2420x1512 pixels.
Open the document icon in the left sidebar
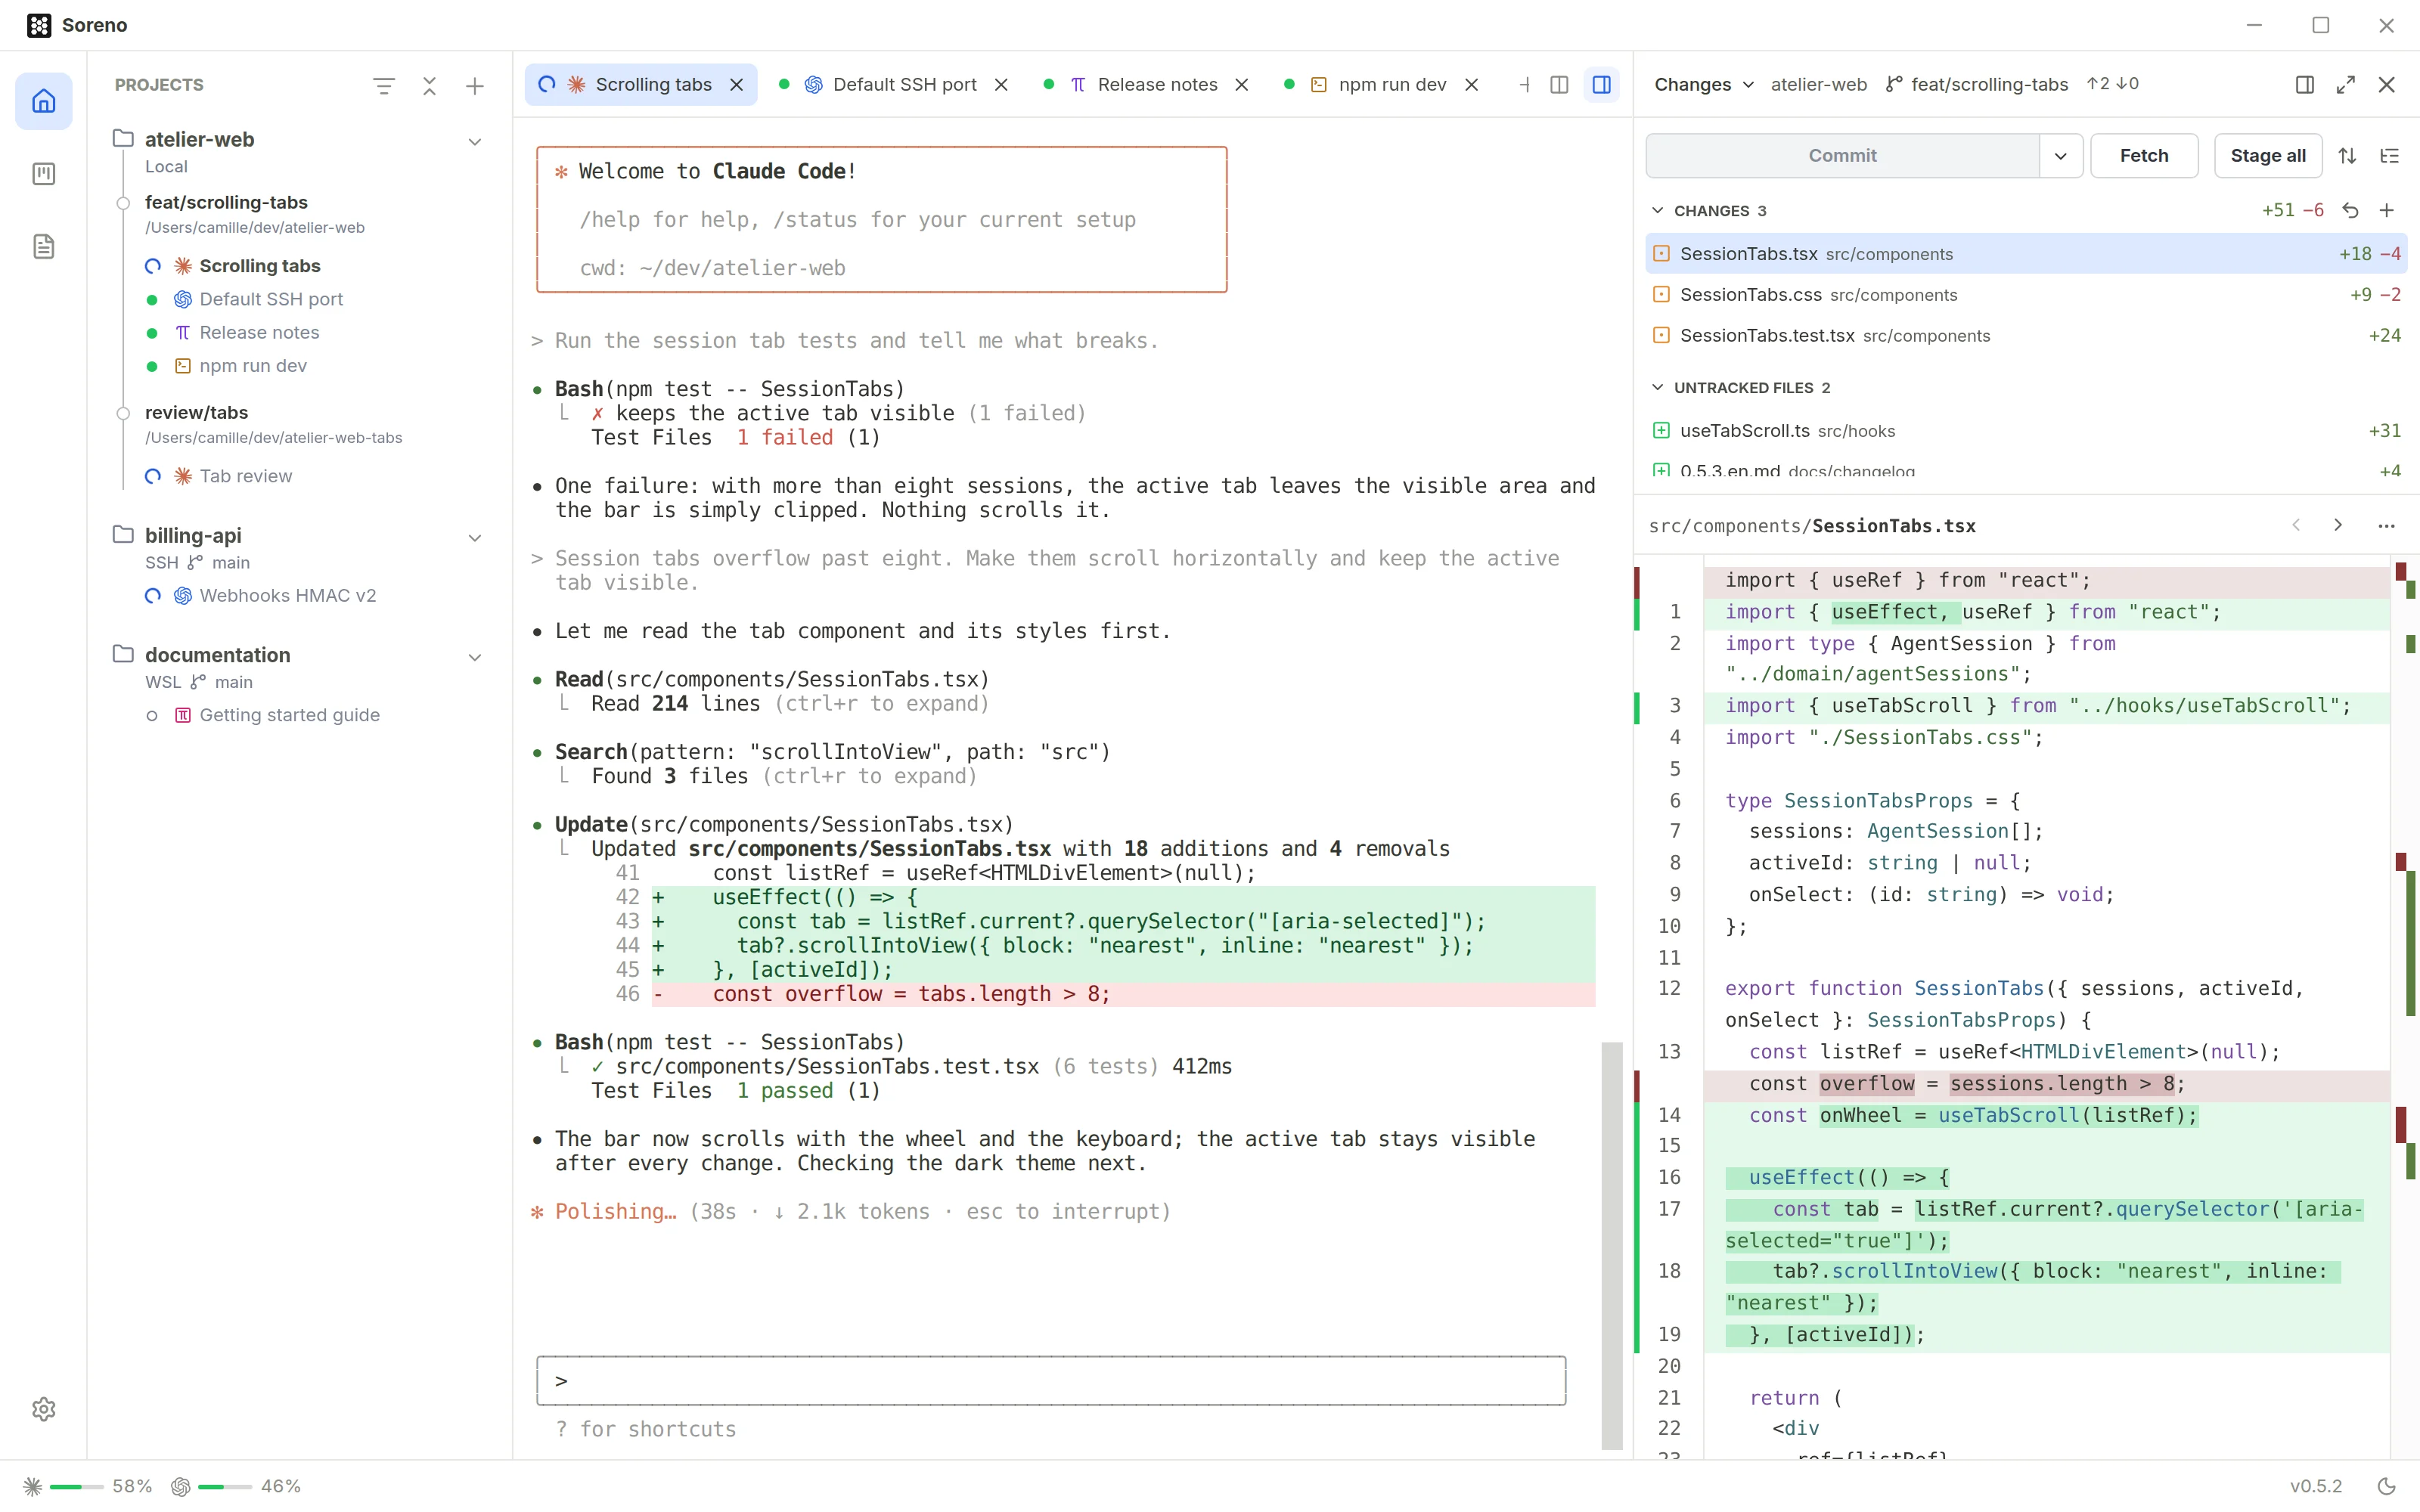tap(44, 247)
